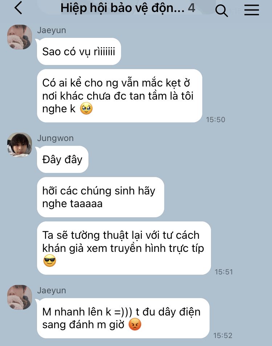Image resolution: width=272 pixels, height=346 pixels.
Task: Tap the 15:51 timestamp
Action: (223, 271)
